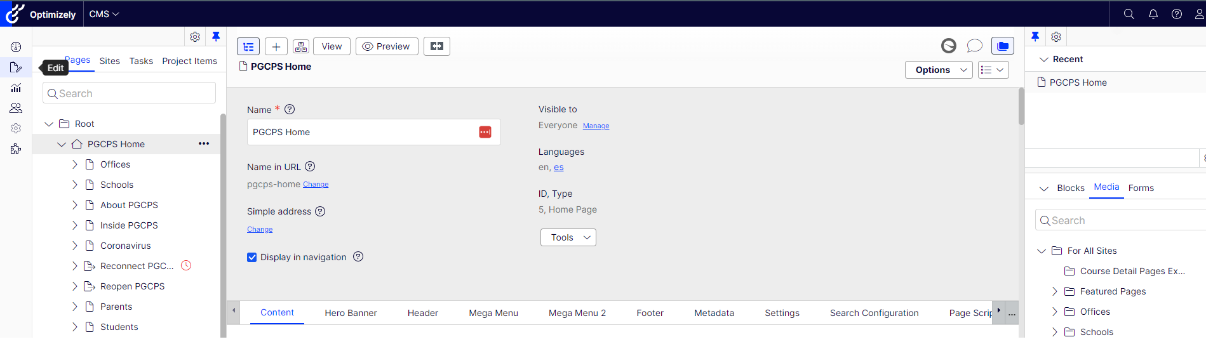Switch to the Blocks tab
The width and height of the screenshot is (1206, 344).
click(1071, 188)
